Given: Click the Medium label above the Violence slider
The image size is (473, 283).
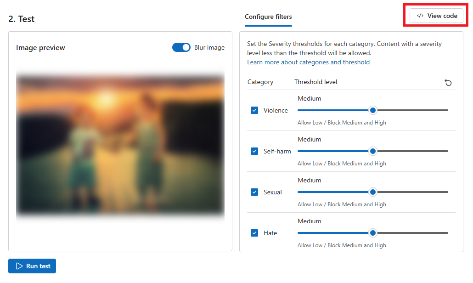Looking at the screenshot, I should point(309,98).
